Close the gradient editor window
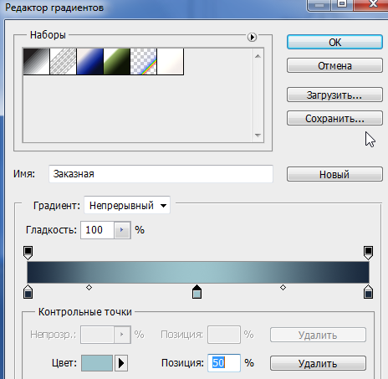 [373, 4]
